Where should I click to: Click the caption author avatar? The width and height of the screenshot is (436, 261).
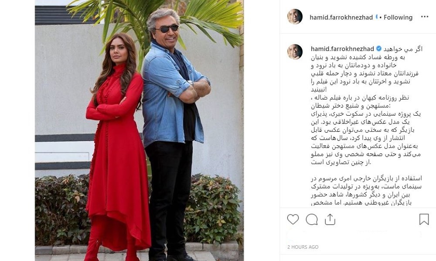tap(295, 52)
